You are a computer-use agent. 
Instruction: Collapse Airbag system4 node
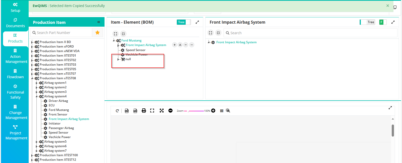[37, 97]
